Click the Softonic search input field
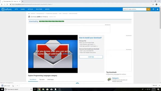This screenshot has width=161, height=91. pyautogui.click(x=135, y=9)
